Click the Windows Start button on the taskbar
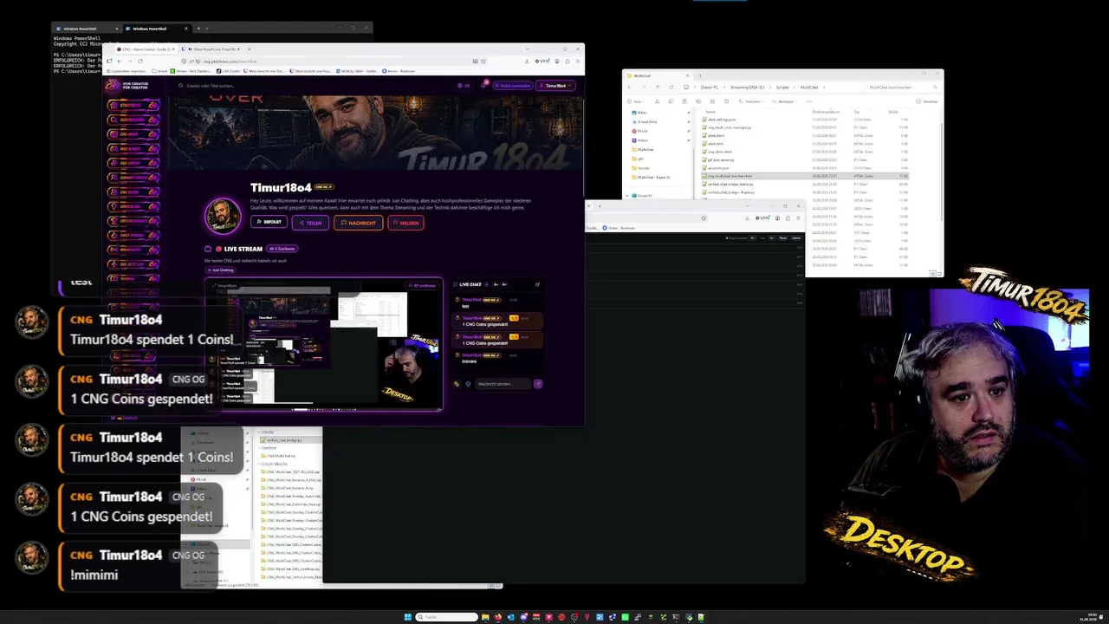Viewport: 1109px width, 624px height. pos(407,617)
